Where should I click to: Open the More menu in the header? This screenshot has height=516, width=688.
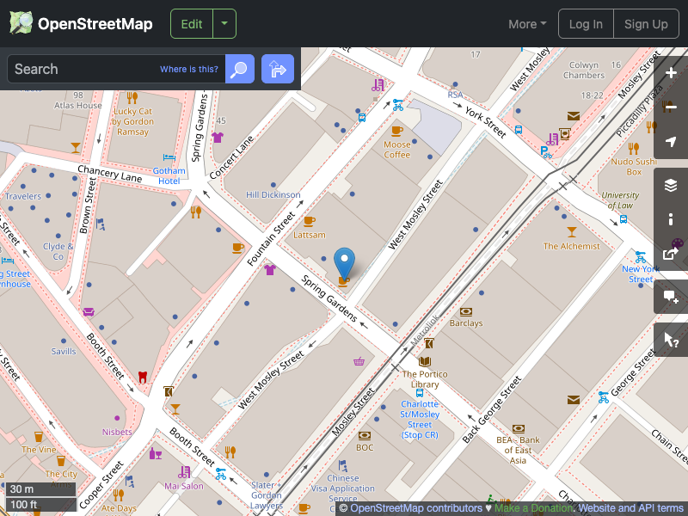526,24
